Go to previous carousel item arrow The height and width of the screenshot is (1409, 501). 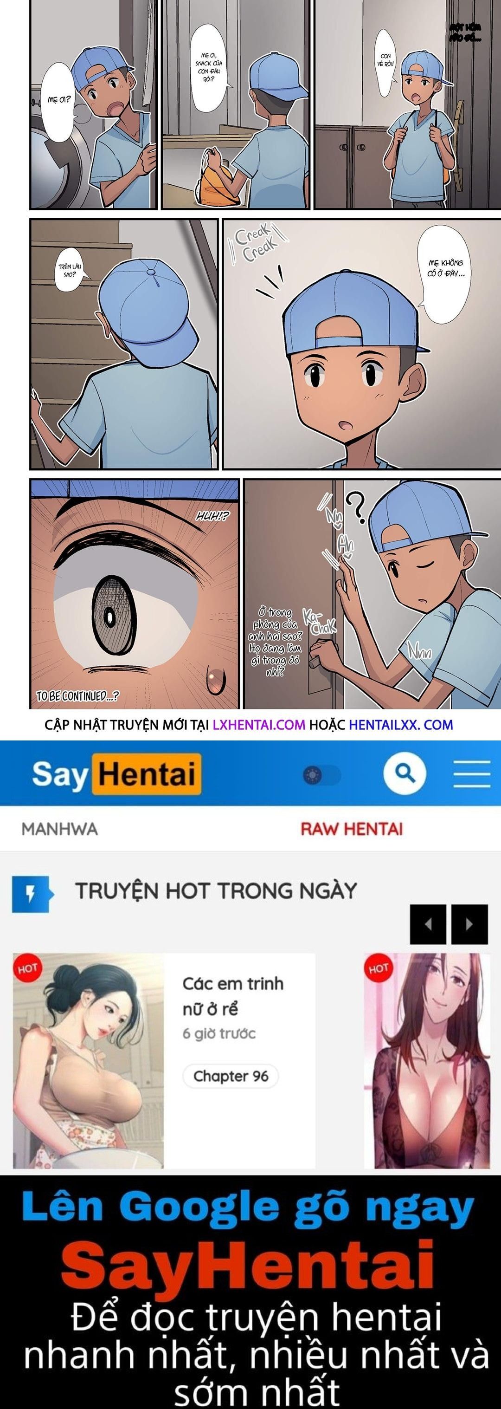[x=428, y=924]
